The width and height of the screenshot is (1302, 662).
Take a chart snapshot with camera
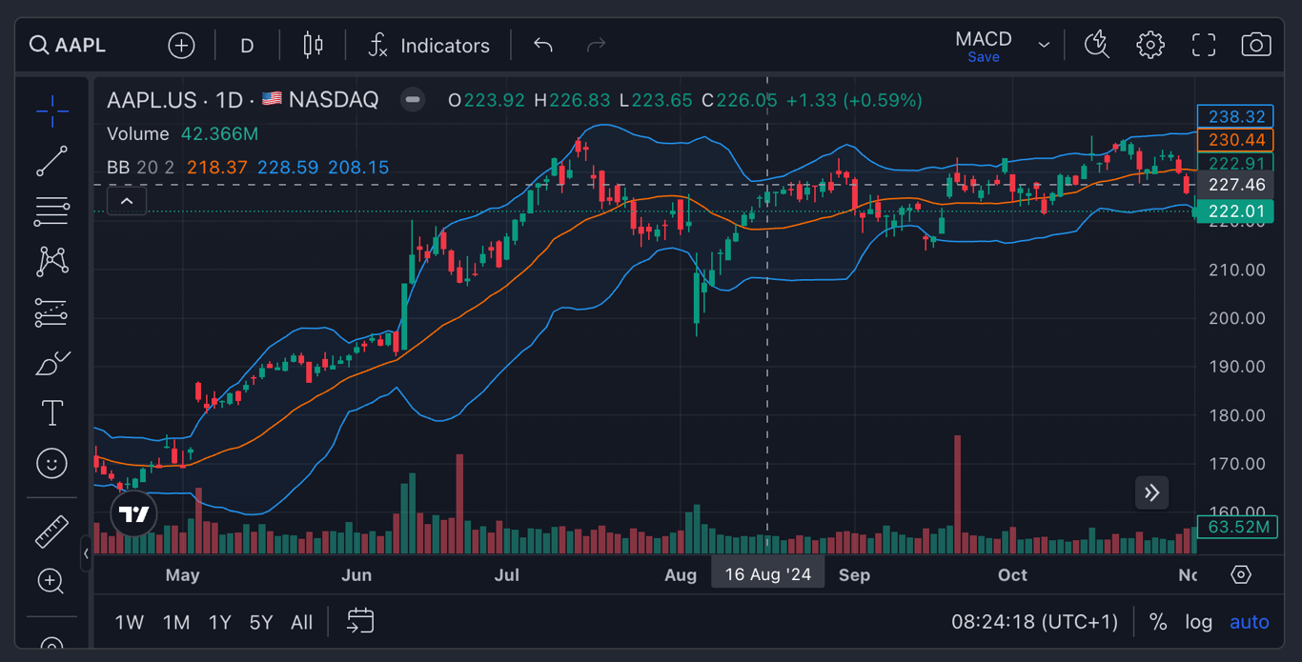[1256, 45]
